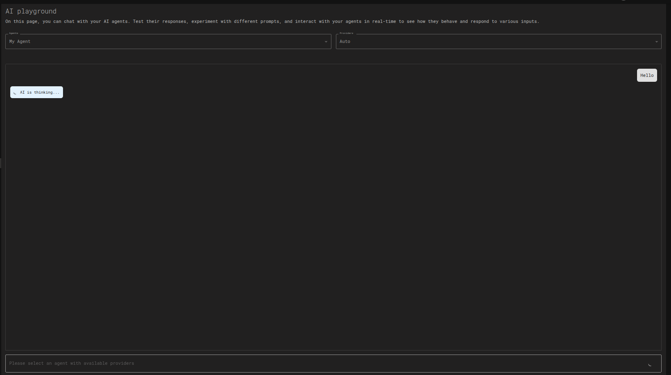Select the 'Auto' provider value text
Screen dimensions: 671x375
pyautogui.click(x=345, y=41)
